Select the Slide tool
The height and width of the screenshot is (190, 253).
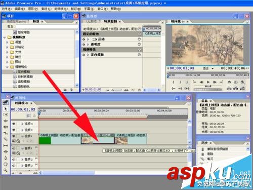pyautogui.click(x=6, y=151)
